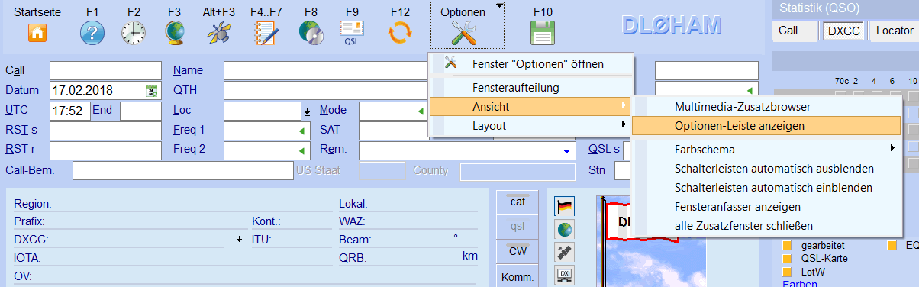Click gearbeitet orange color swatch

788,246
